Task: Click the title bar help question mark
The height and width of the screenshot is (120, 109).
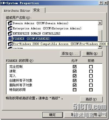Action: pyautogui.click(x=101, y=3)
